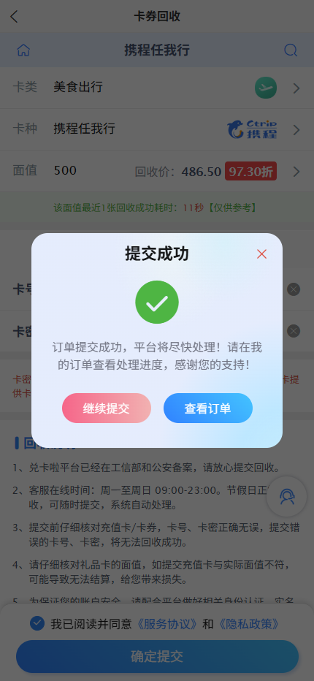Tap the back arrow in the header
The image size is (314, 681).
pos(14,17)
